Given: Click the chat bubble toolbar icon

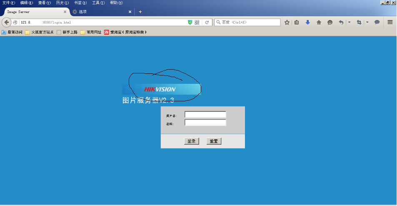Looking at the screenshot, I should point(377,23).
